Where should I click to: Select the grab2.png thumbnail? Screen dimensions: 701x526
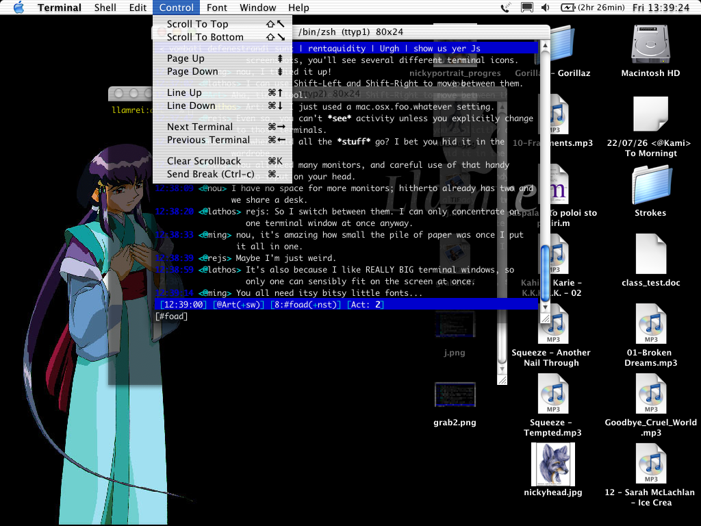click(455, 394)
